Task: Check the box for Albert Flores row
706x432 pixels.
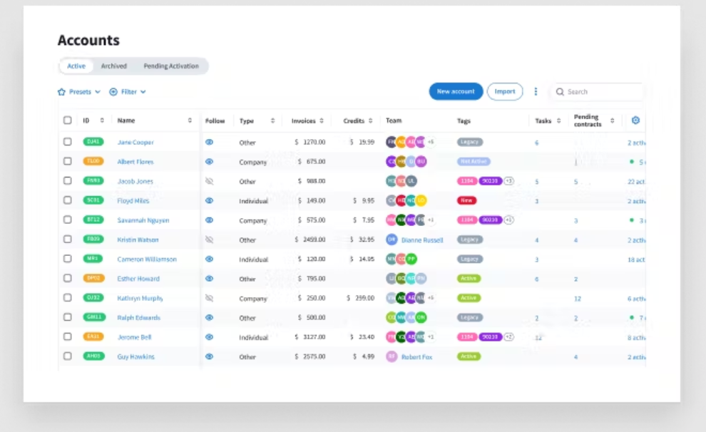Action: point(68,161)
